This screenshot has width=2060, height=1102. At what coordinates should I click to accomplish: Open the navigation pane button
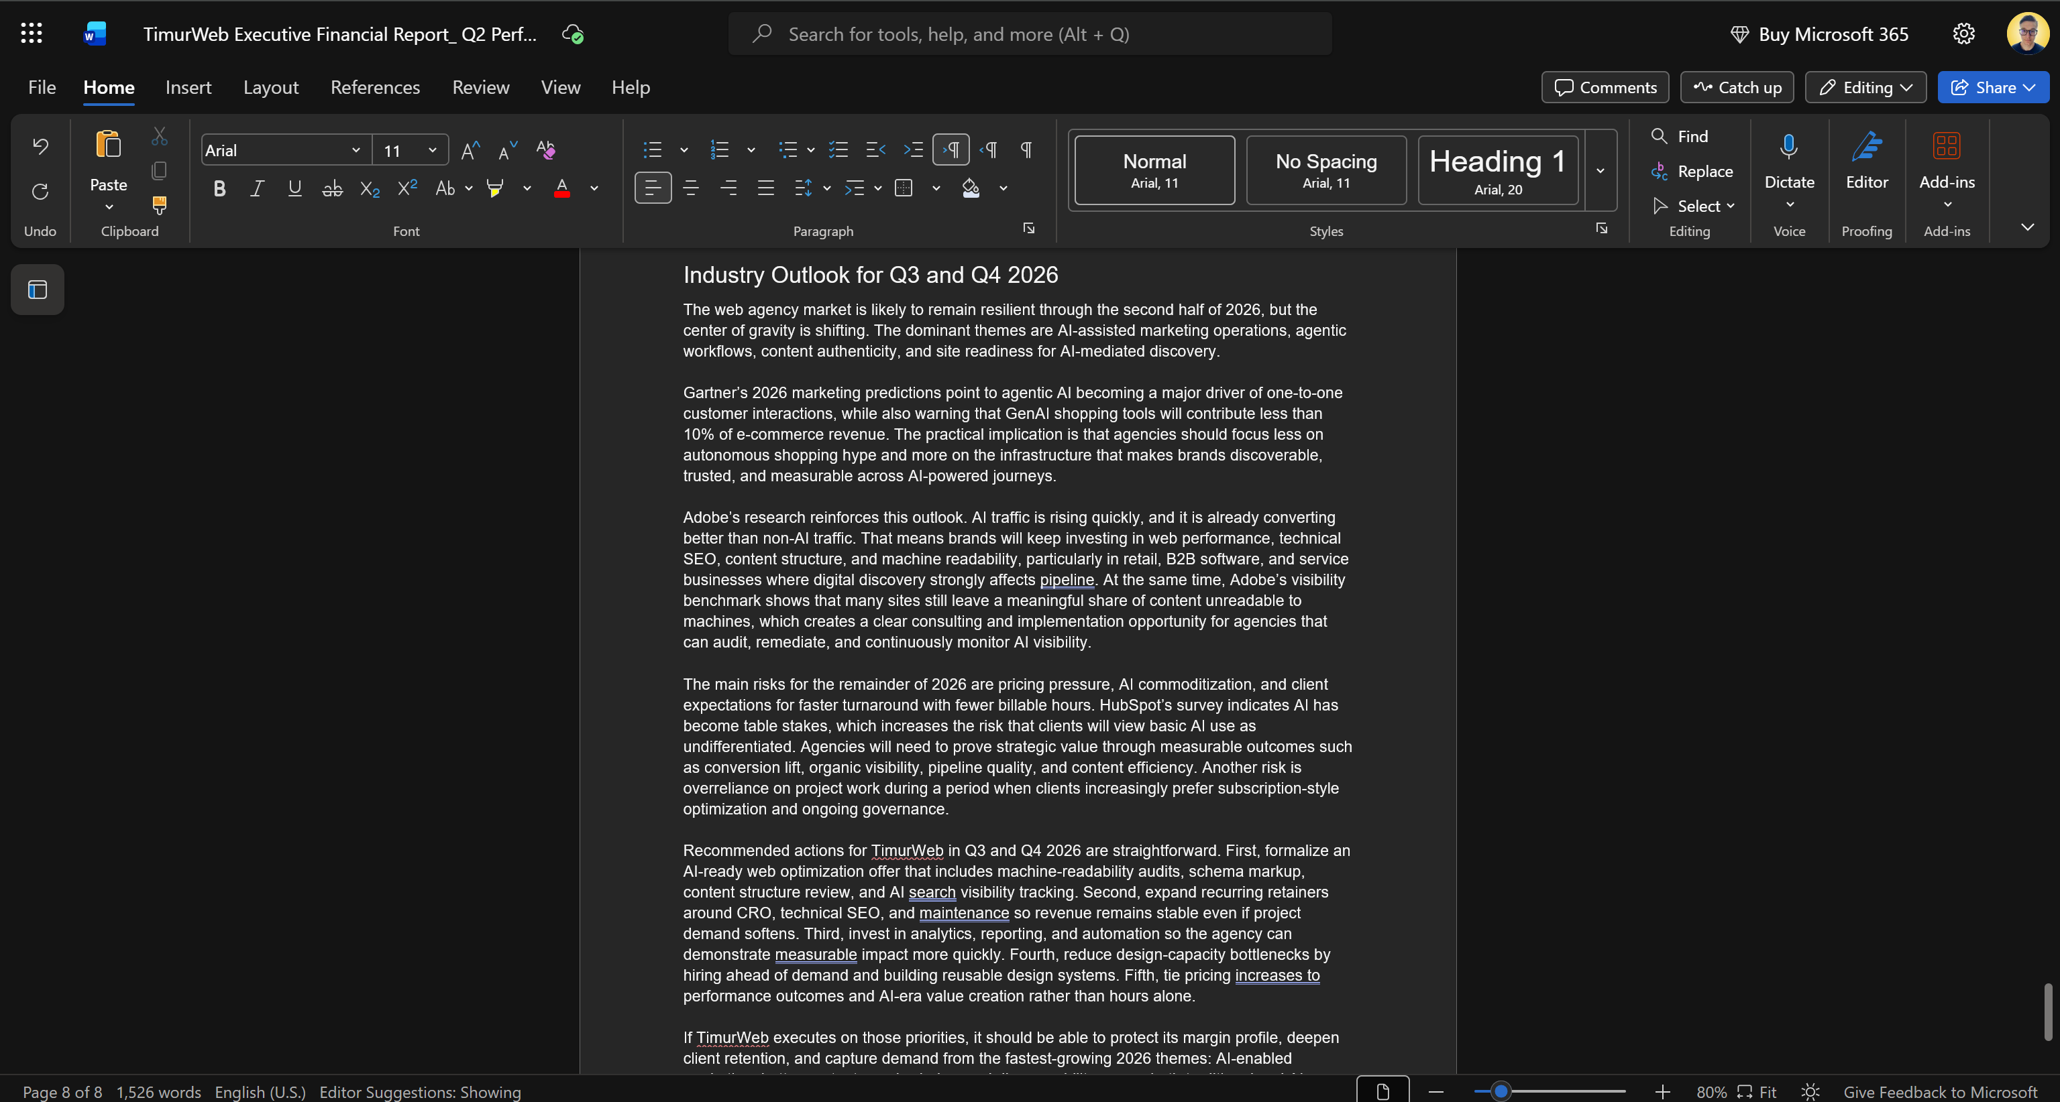point(38,290)
